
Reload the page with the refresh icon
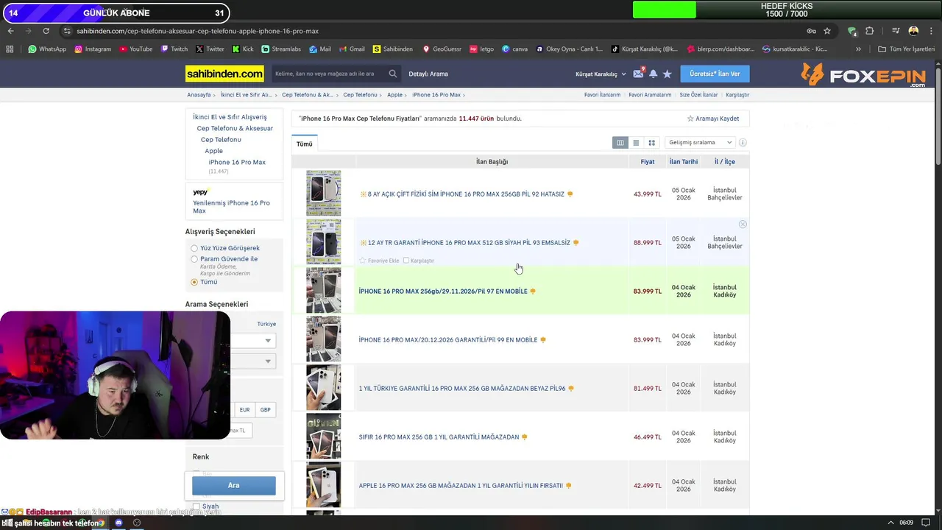(x=46, y=31)
